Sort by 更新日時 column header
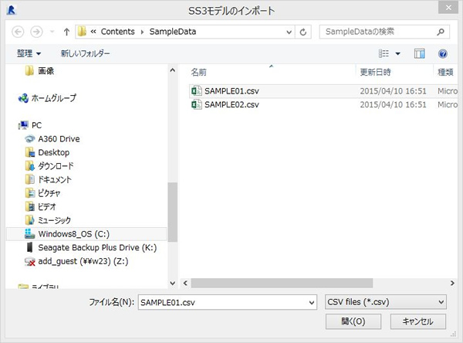The width and height of the screenshot is (463, 343). tap(375, 72)
